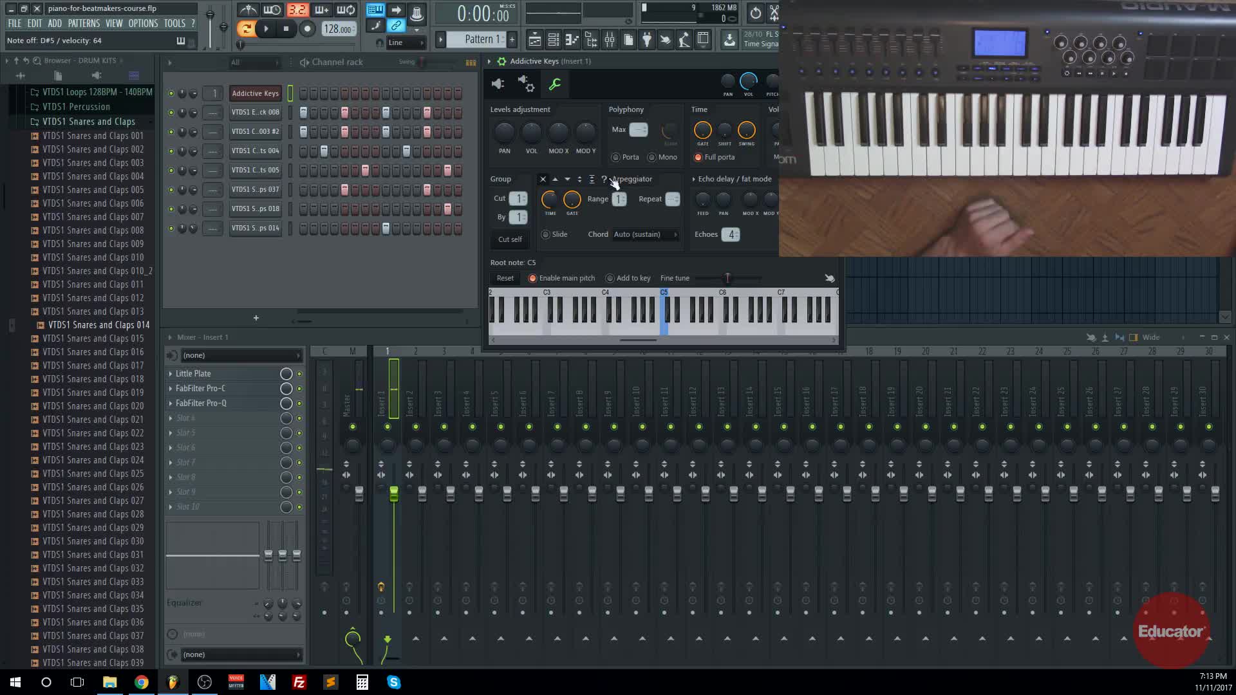Click the Fine tune slider handle
This screenshot has height=695, width=1236.
pos(727,278)
